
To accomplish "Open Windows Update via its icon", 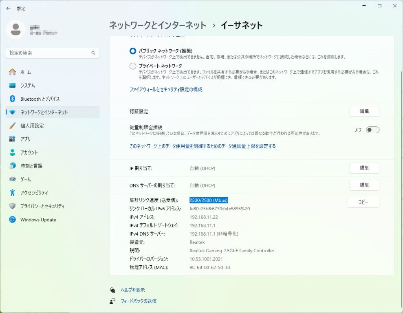I will coord(12,220).
